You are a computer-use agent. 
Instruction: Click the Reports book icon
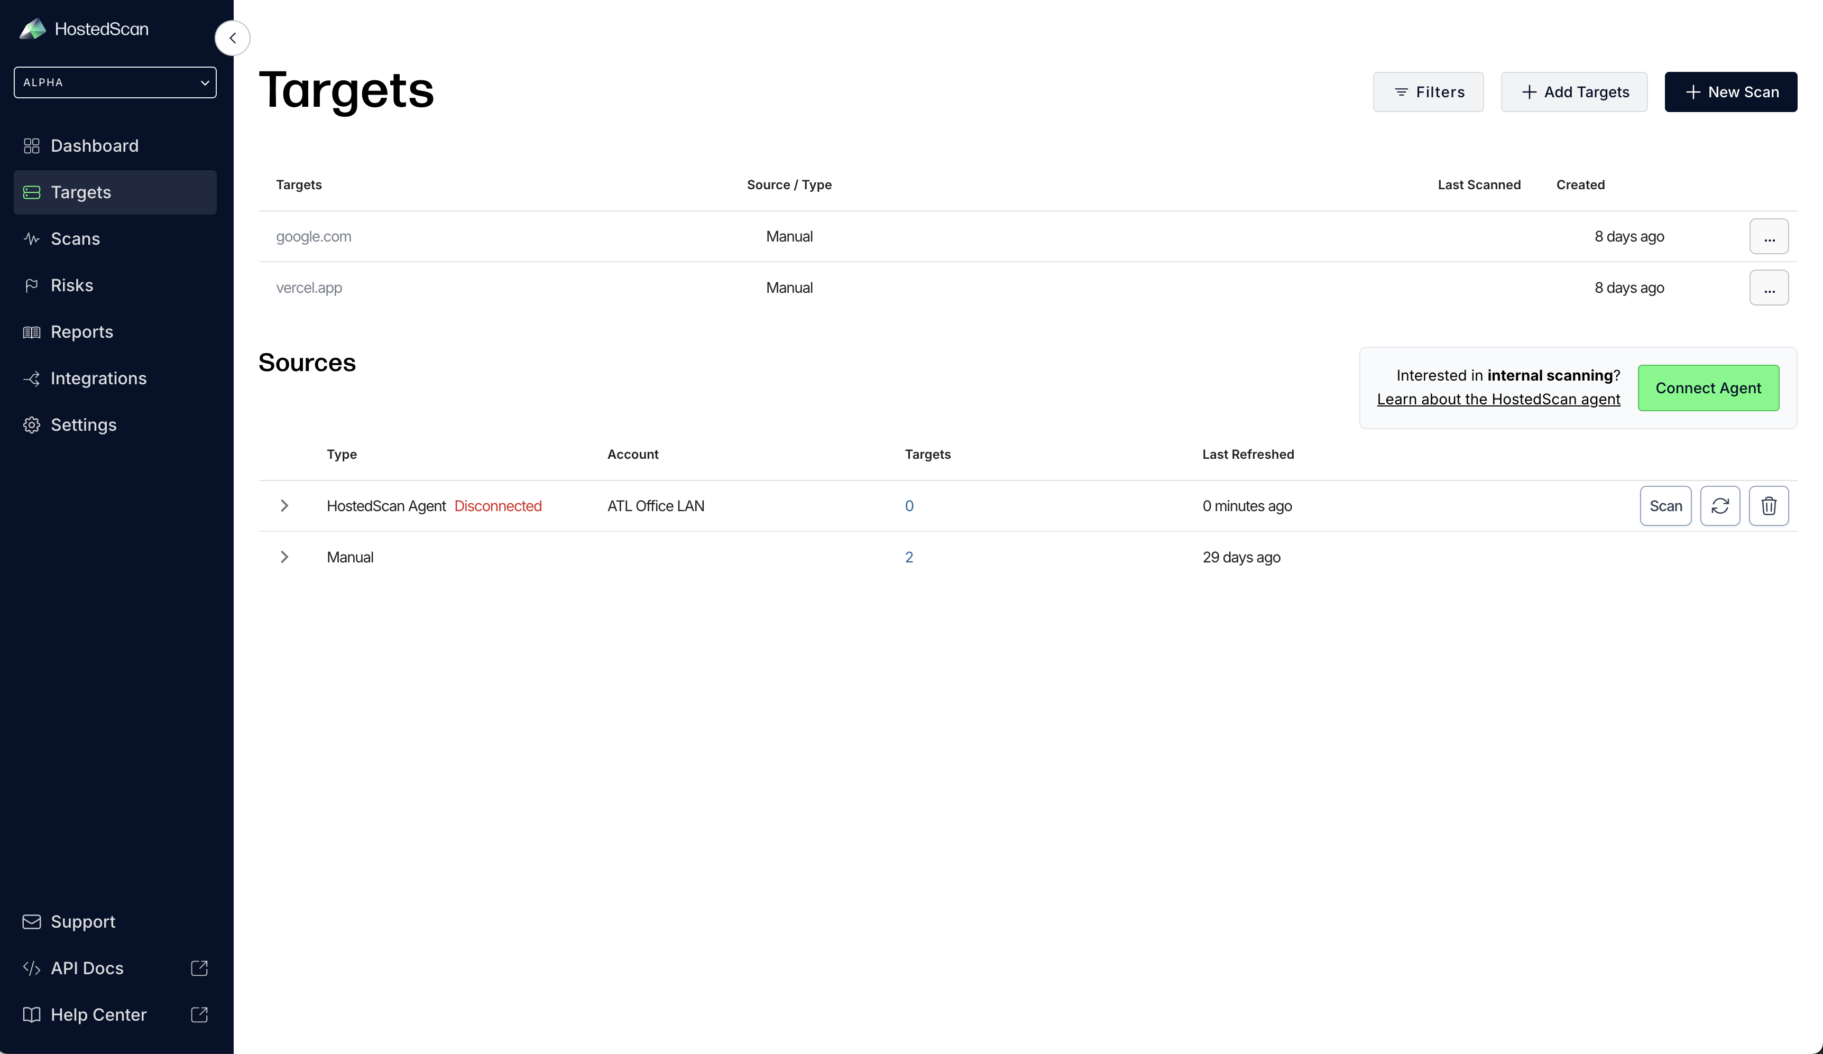tap(32, 332)
